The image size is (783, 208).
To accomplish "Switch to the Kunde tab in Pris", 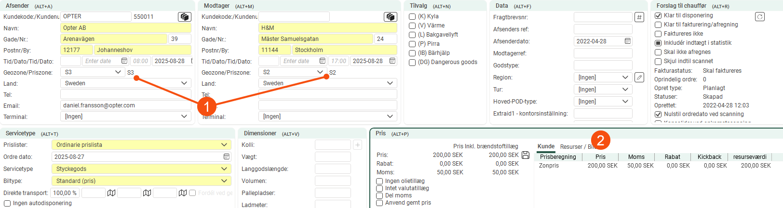I will [546, 146].
